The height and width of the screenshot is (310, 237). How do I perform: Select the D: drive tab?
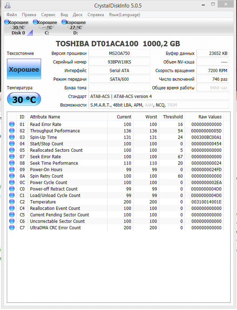click(76, 27)
